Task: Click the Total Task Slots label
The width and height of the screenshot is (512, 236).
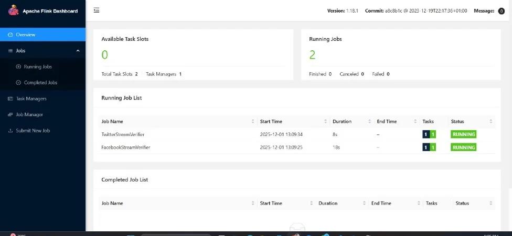Action: (x=117, y=74)
